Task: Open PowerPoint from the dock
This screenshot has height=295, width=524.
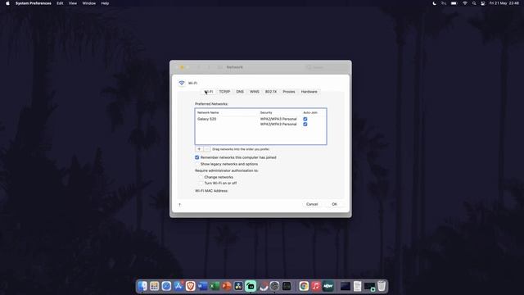Action: (x=226, y=286)
